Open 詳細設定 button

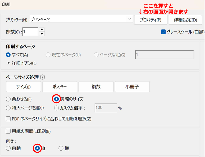(186, 20)
